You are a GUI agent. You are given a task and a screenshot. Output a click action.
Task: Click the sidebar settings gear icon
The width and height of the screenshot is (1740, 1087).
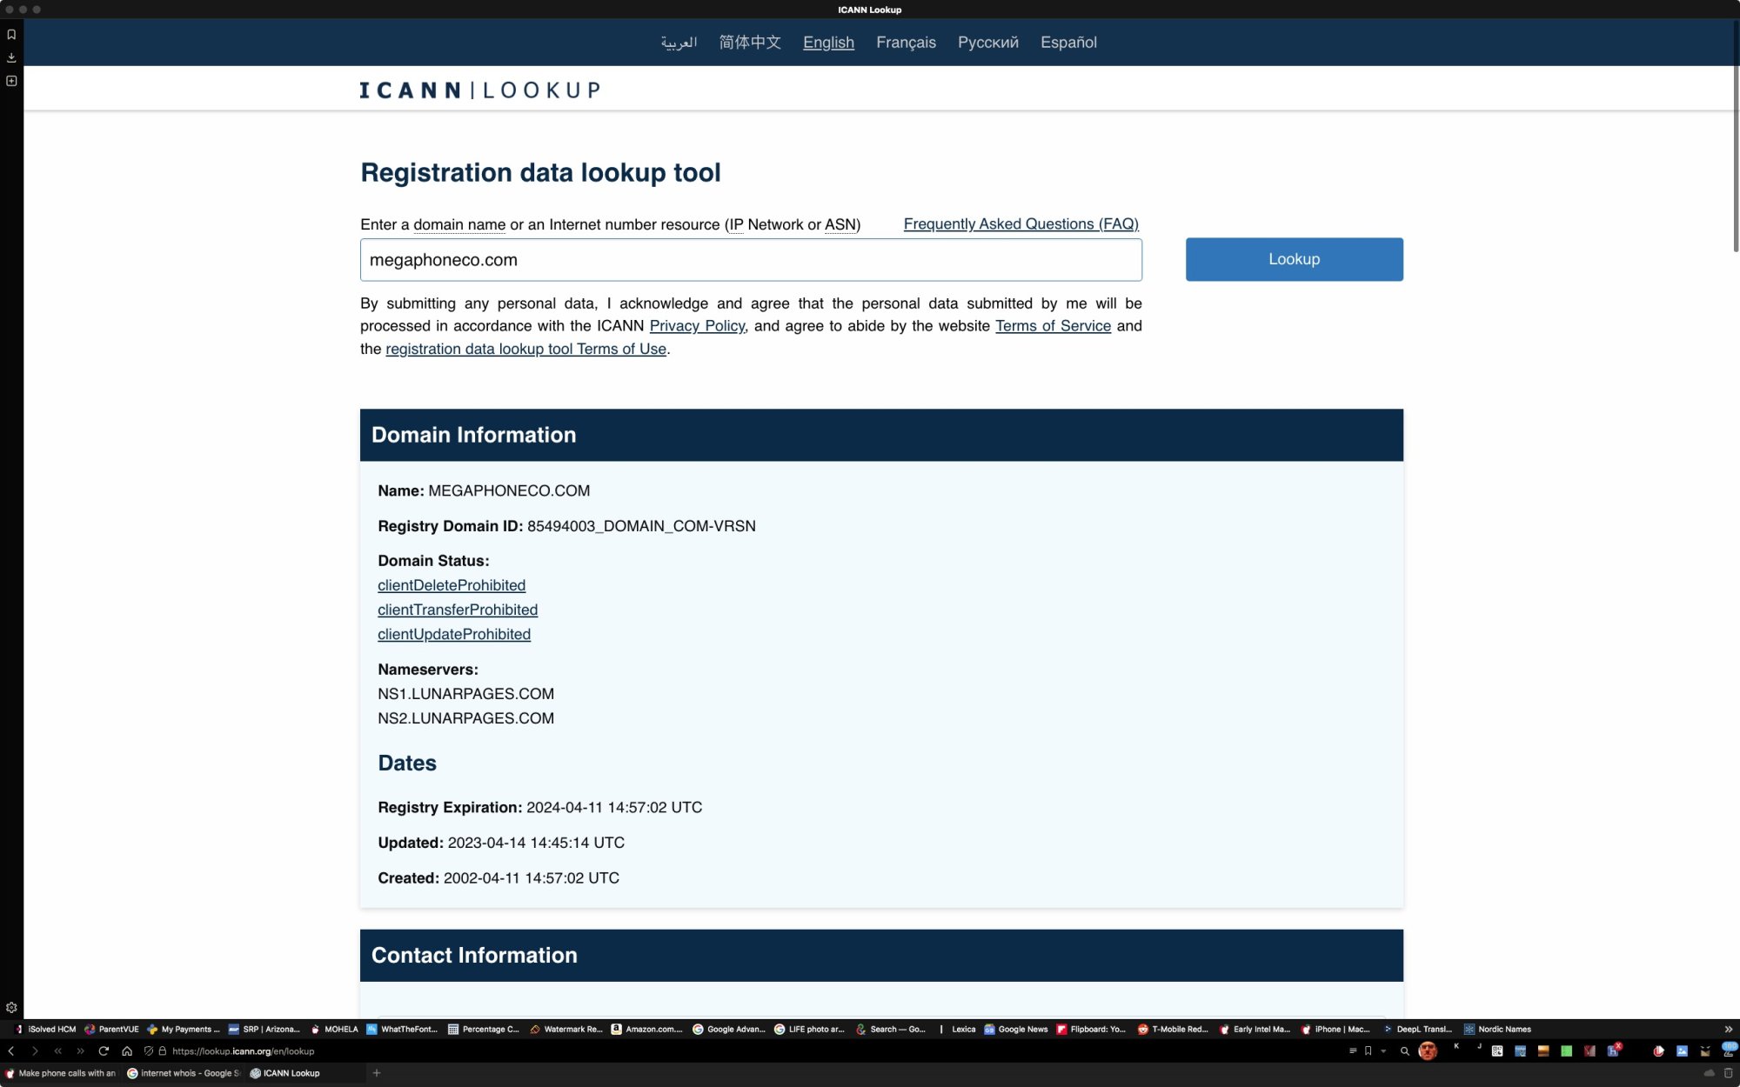click(x=11, y=1007)
